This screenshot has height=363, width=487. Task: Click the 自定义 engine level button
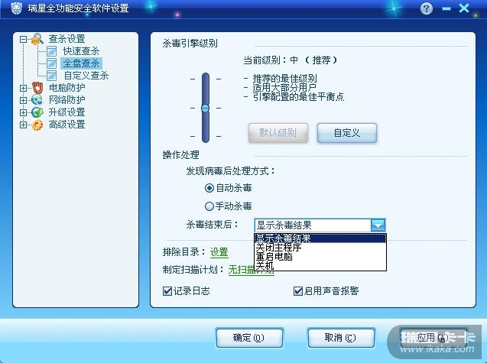coord(347,133)
